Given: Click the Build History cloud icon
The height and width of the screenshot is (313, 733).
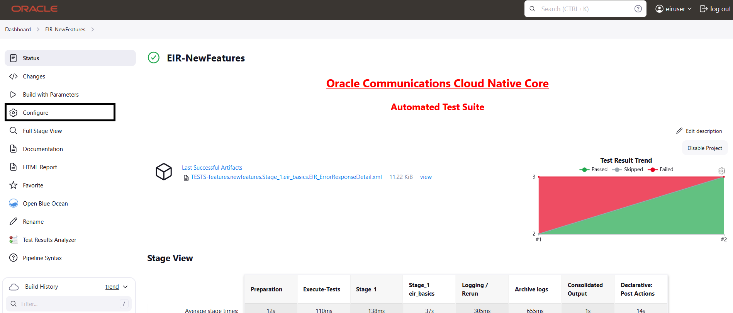Looking at the screenshot, I should tap(14, 287).
